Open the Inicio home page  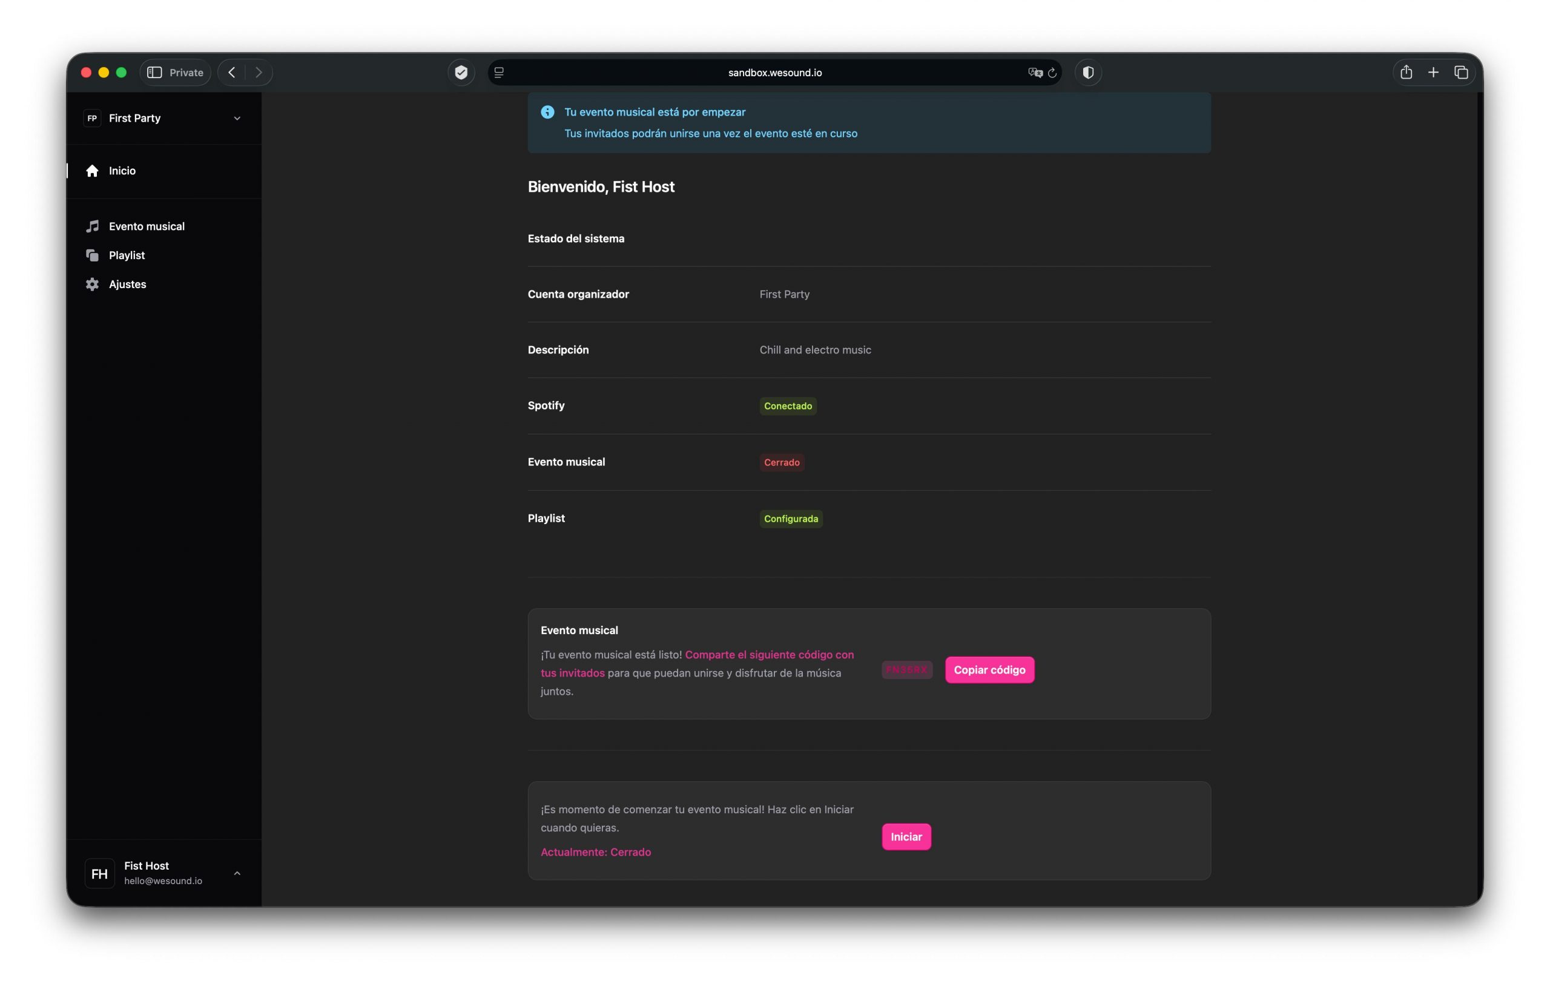[x=121, y=171]
